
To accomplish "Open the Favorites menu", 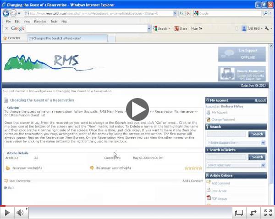I will (40, 22).
